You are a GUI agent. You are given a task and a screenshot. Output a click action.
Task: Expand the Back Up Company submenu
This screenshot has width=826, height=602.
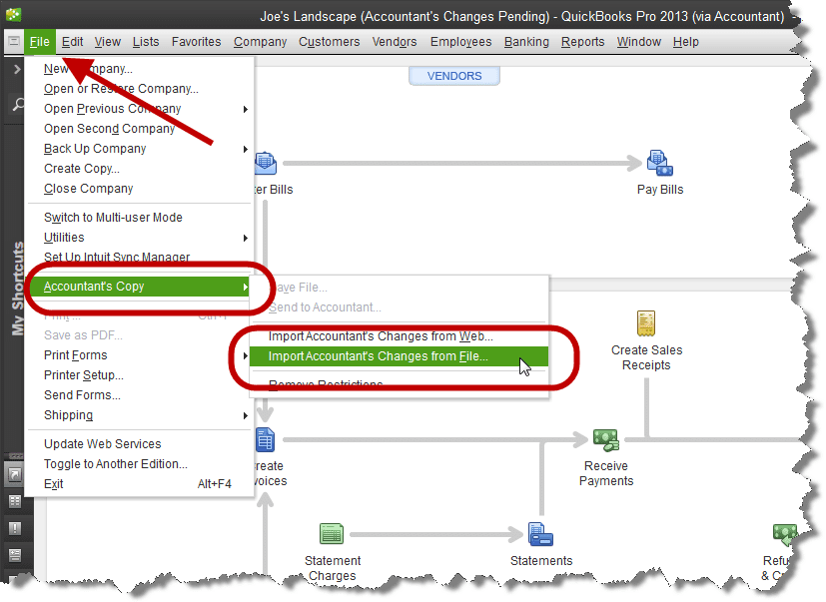point(246,149)
